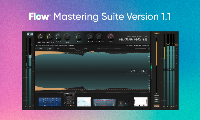Click the -10.0 loudness readout
The height and width of the screenshot is (120, 200).
[x=143, y=71]
